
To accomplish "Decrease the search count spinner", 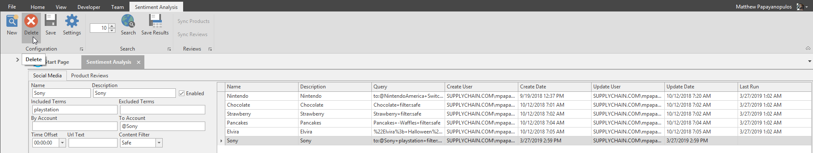I will [112, 30].
